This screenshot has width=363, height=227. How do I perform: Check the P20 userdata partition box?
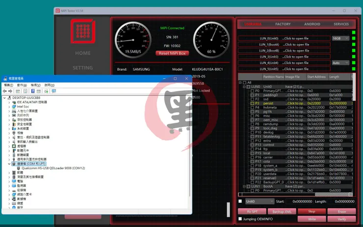pyautogui.click(x=252, y=174)
